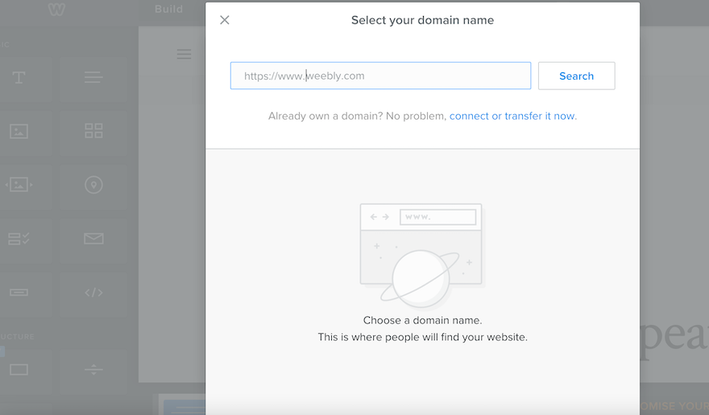Select the Text element icon in sidebar
The height and width of the screenshot is (415, 709).
pos(19,78)
